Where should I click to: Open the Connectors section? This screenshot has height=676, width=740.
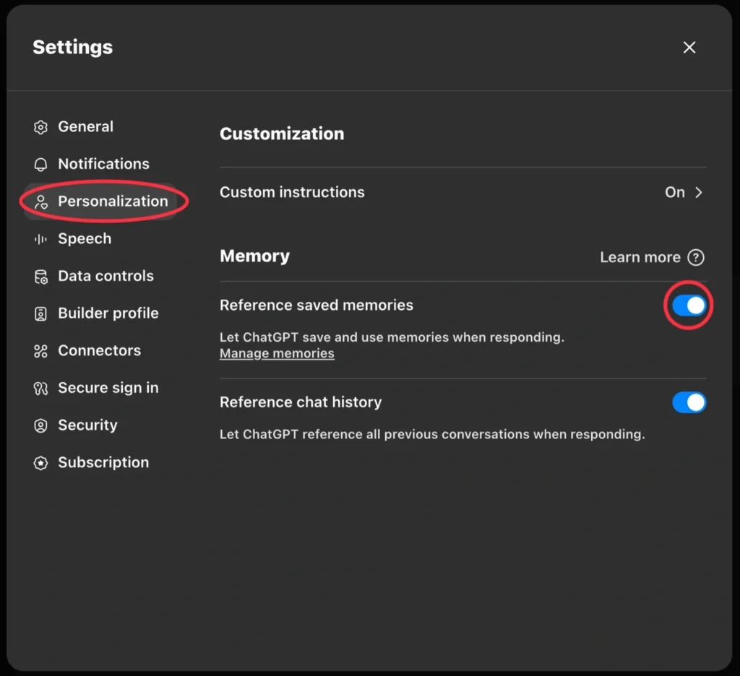[100, 350]
